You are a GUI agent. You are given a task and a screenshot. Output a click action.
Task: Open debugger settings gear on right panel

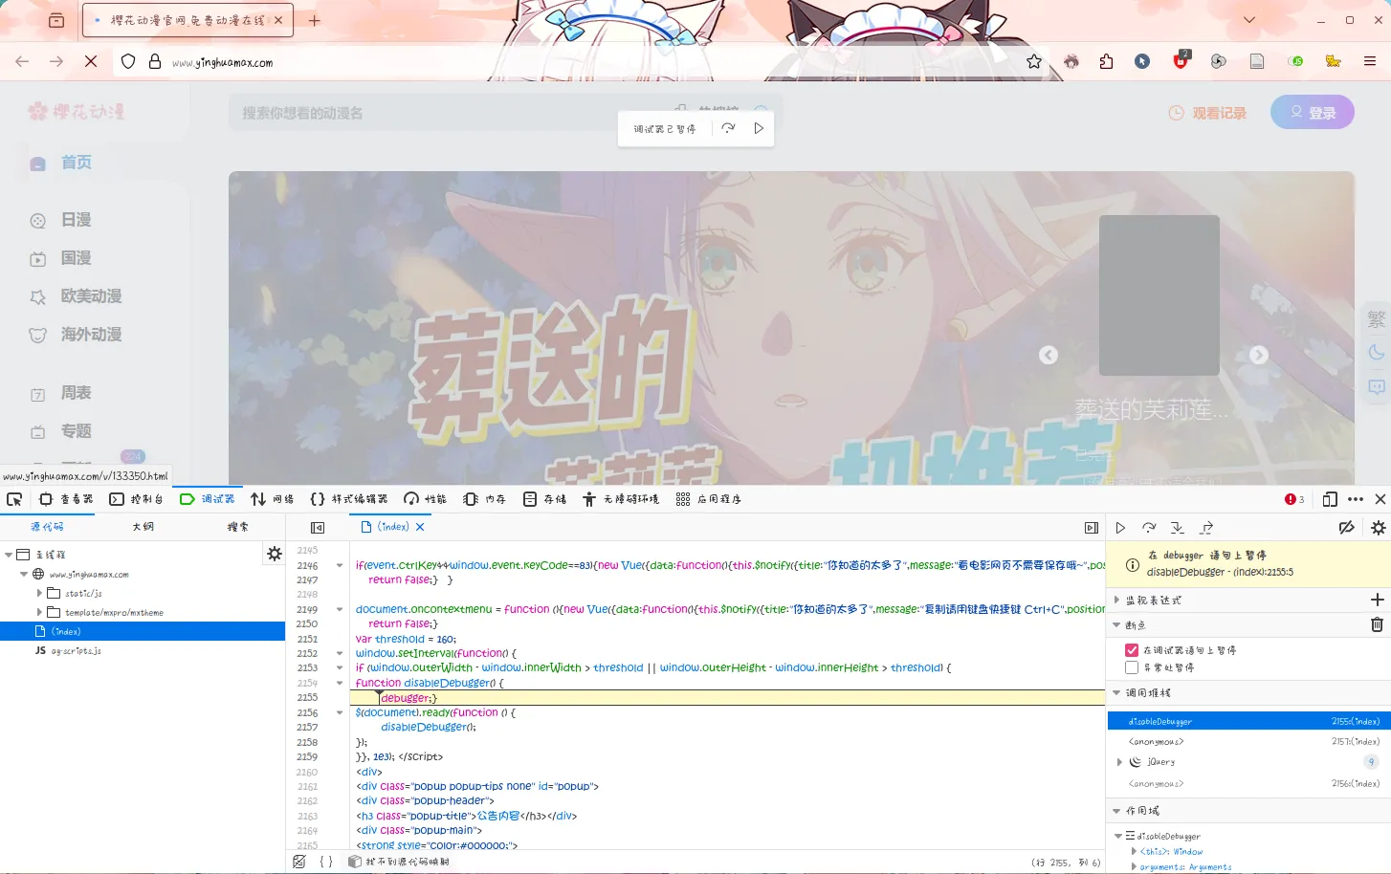[1379, 528]
